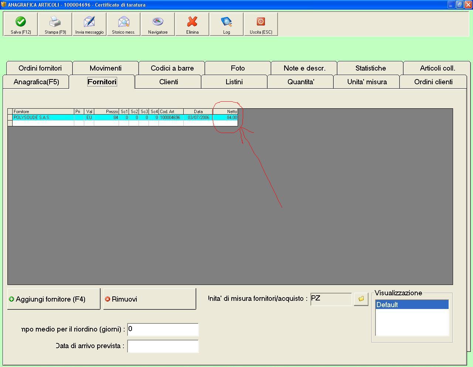Image resolution: width=473 pixels, height=367 pixels.
Task: View the Statistiche tab
Action: [371, 68]
